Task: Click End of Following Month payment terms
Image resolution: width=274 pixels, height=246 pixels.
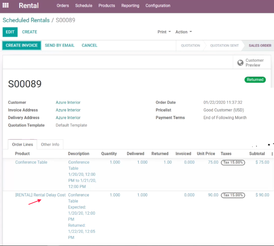Action: pyautogui.click(x=225, y=118)
